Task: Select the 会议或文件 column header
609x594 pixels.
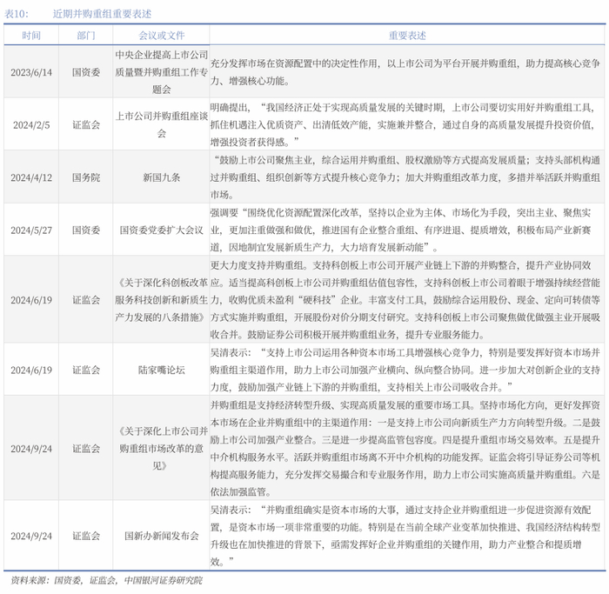Action: click(x=161, y=36)
